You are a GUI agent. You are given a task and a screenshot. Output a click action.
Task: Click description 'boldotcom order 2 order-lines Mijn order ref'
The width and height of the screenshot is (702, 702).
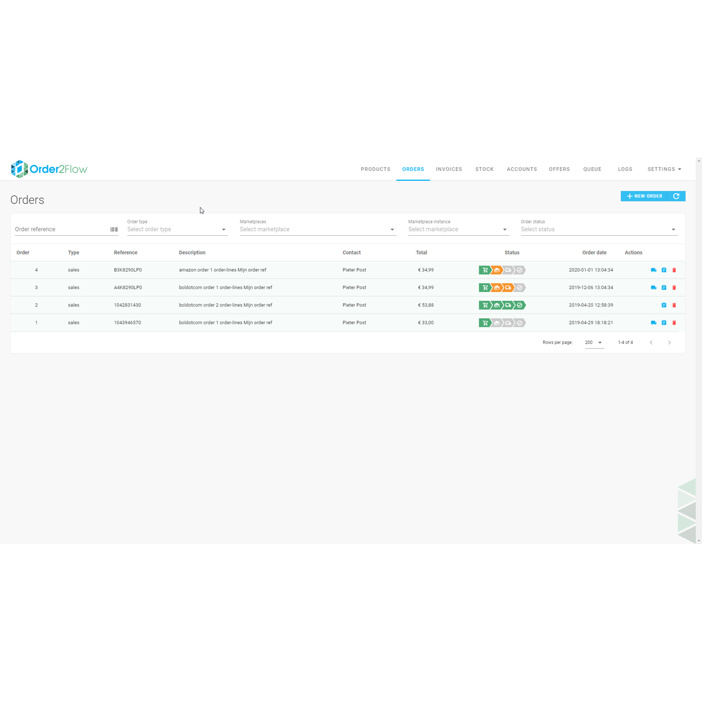click(x=225, y=305)
